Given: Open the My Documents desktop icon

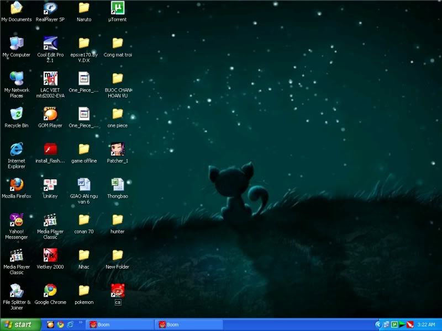Looking at the screenshot, I should [x=17, y=11].
